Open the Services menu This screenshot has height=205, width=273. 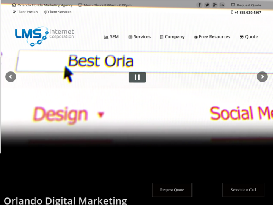point(139,37)
